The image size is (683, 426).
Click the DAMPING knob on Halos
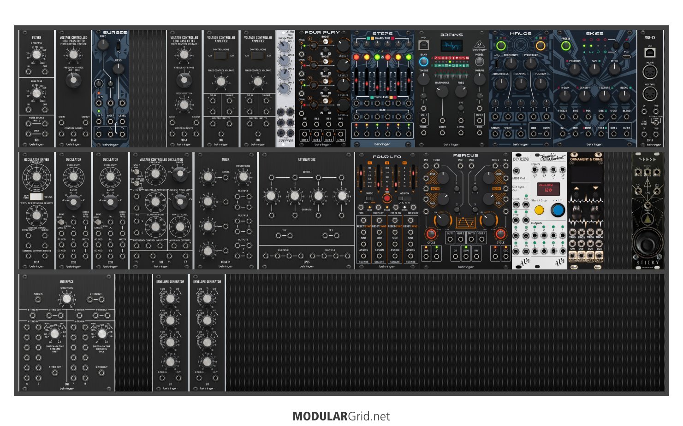pos(521,84)
